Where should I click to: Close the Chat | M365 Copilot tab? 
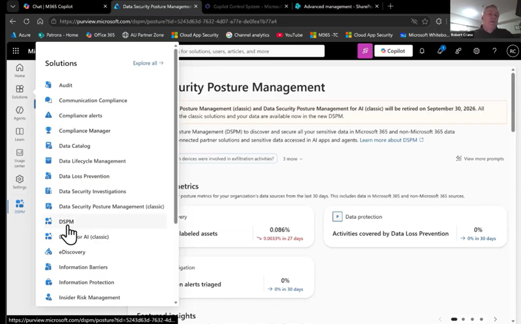[x=105, y=6]
